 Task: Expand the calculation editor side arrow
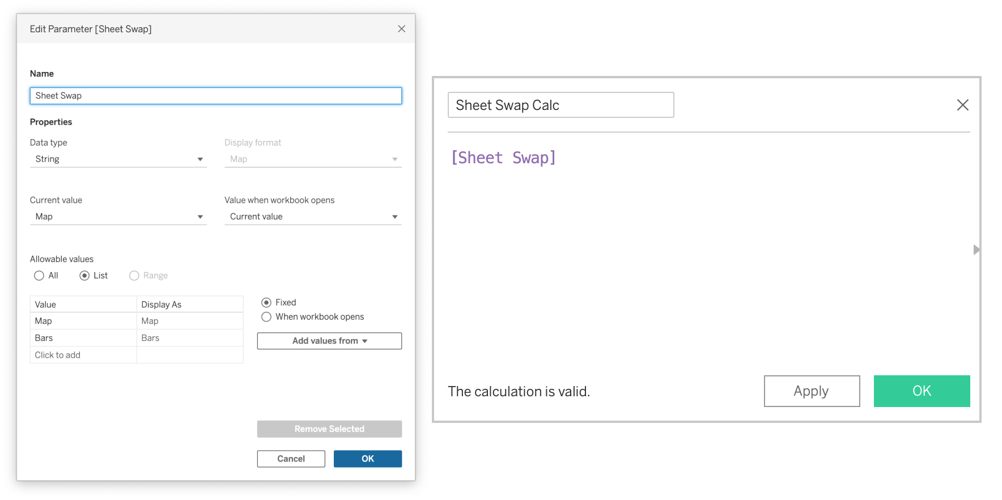point(976,249)
